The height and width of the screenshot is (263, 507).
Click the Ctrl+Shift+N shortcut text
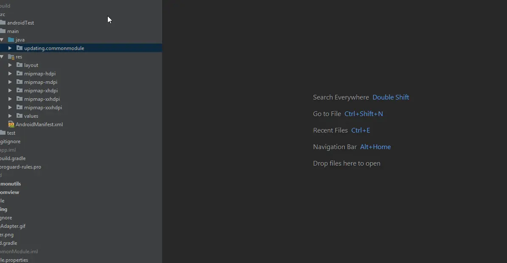364,114
